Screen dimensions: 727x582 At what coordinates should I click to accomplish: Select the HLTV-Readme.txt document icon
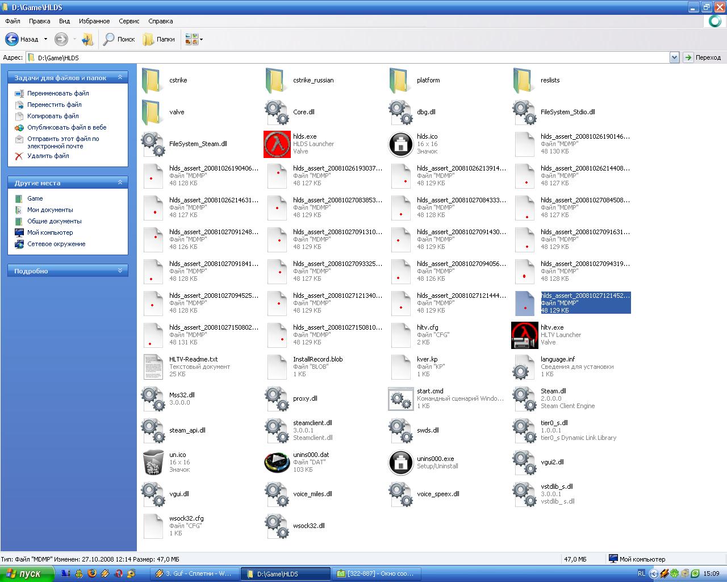(x=153, y=367)
